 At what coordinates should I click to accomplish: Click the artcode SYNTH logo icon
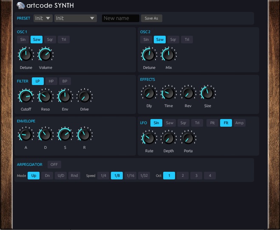tap(21, 6)
